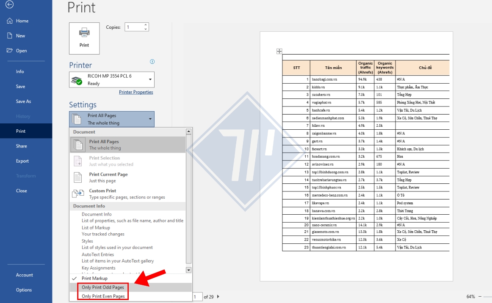Go to next page arrow after 'of 29'

pyautogui.click(x=218, y=297)
